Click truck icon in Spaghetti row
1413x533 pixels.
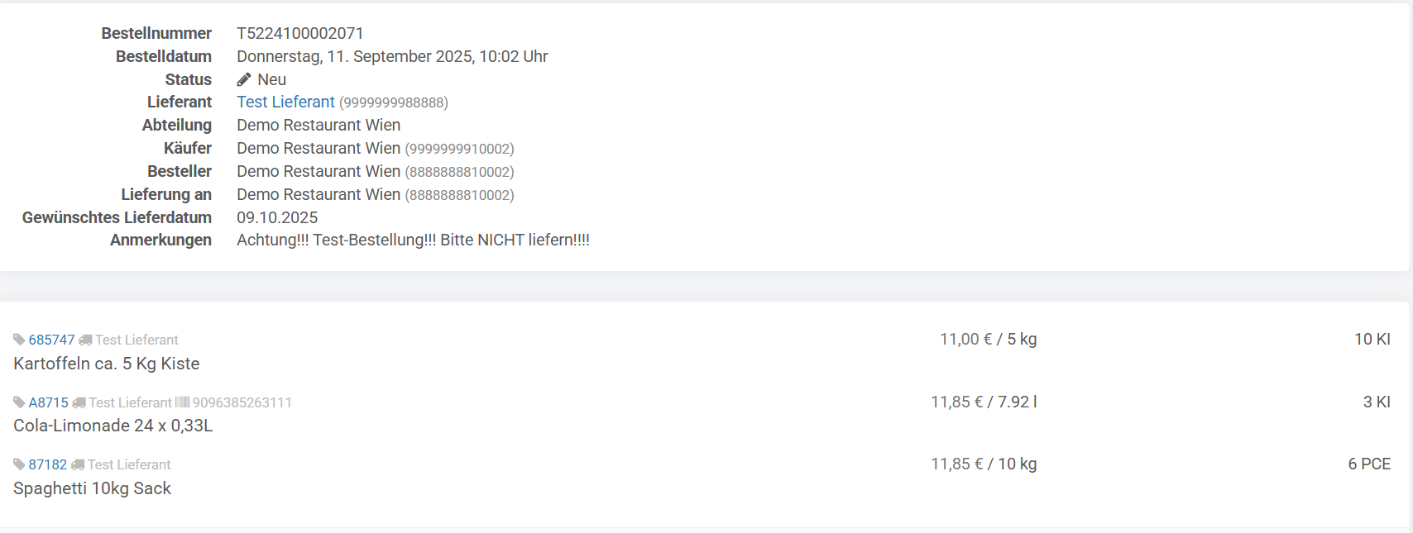(x=78, y=464)
